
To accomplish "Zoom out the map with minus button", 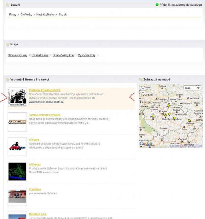I will (143, 92).
